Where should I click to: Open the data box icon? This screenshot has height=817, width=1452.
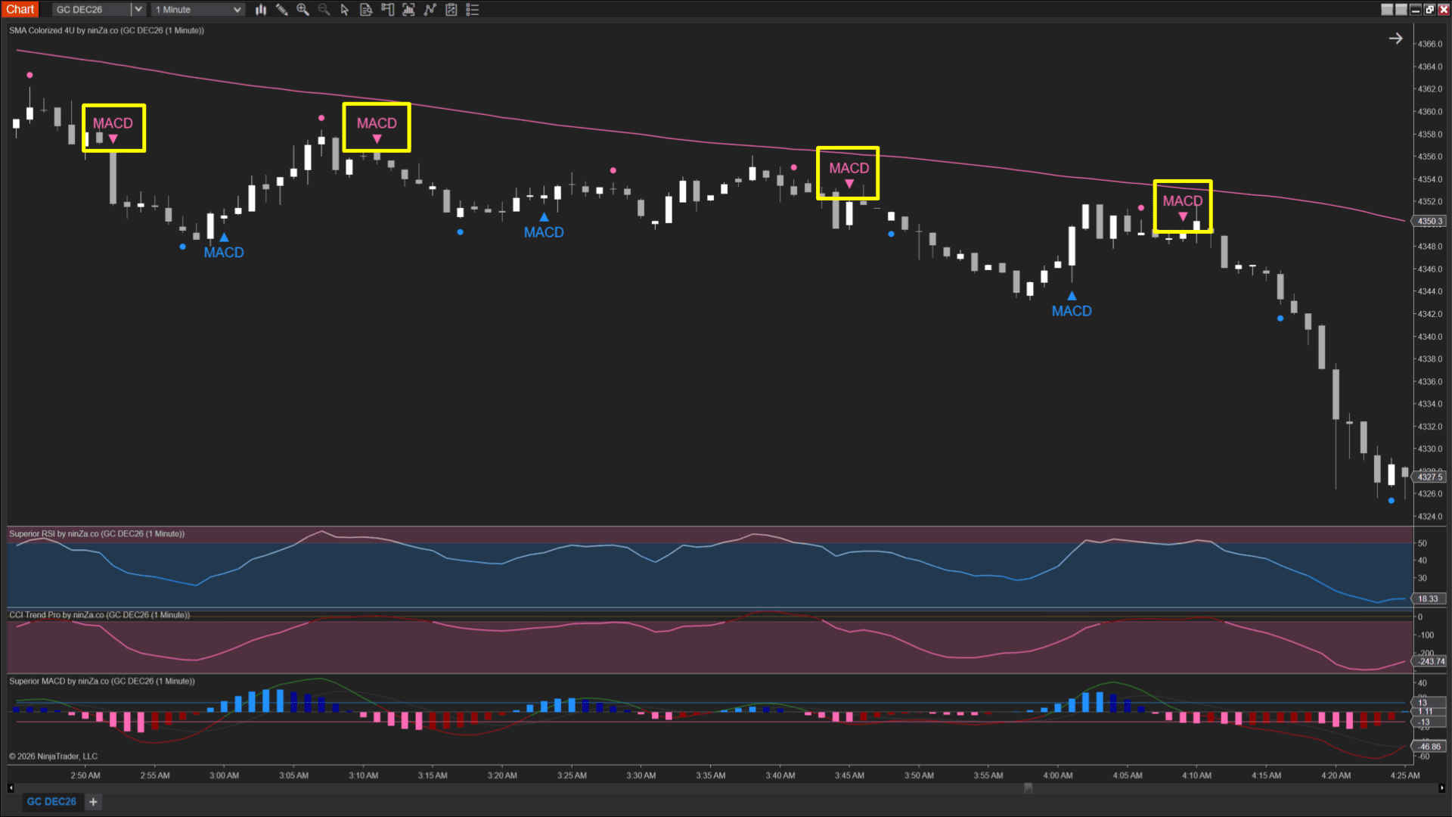pos(366,10)
